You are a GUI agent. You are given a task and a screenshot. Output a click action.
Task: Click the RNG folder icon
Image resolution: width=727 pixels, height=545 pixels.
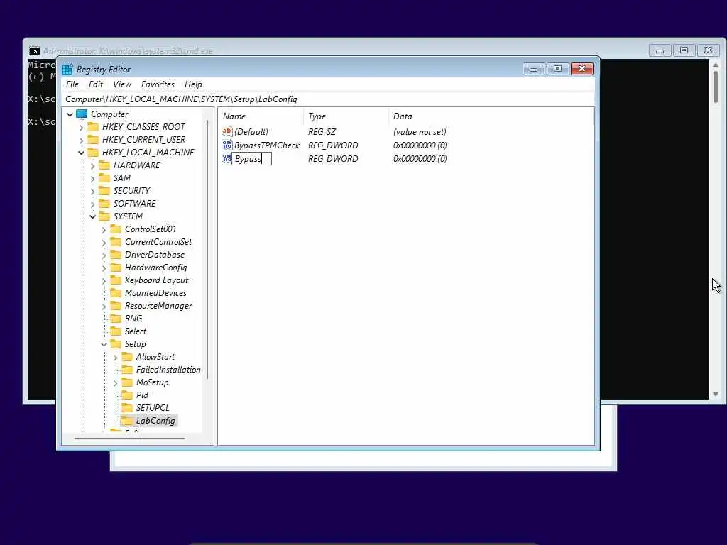116,319
